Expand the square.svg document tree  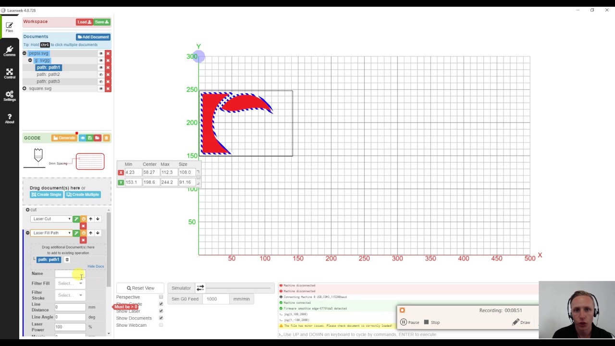[25, 88]
